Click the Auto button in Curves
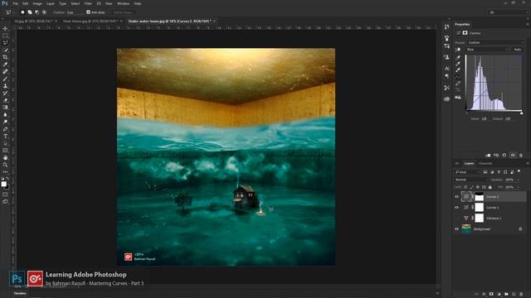Image resolution: width=531 pixels, height=298 pixels. coord(517,50)
